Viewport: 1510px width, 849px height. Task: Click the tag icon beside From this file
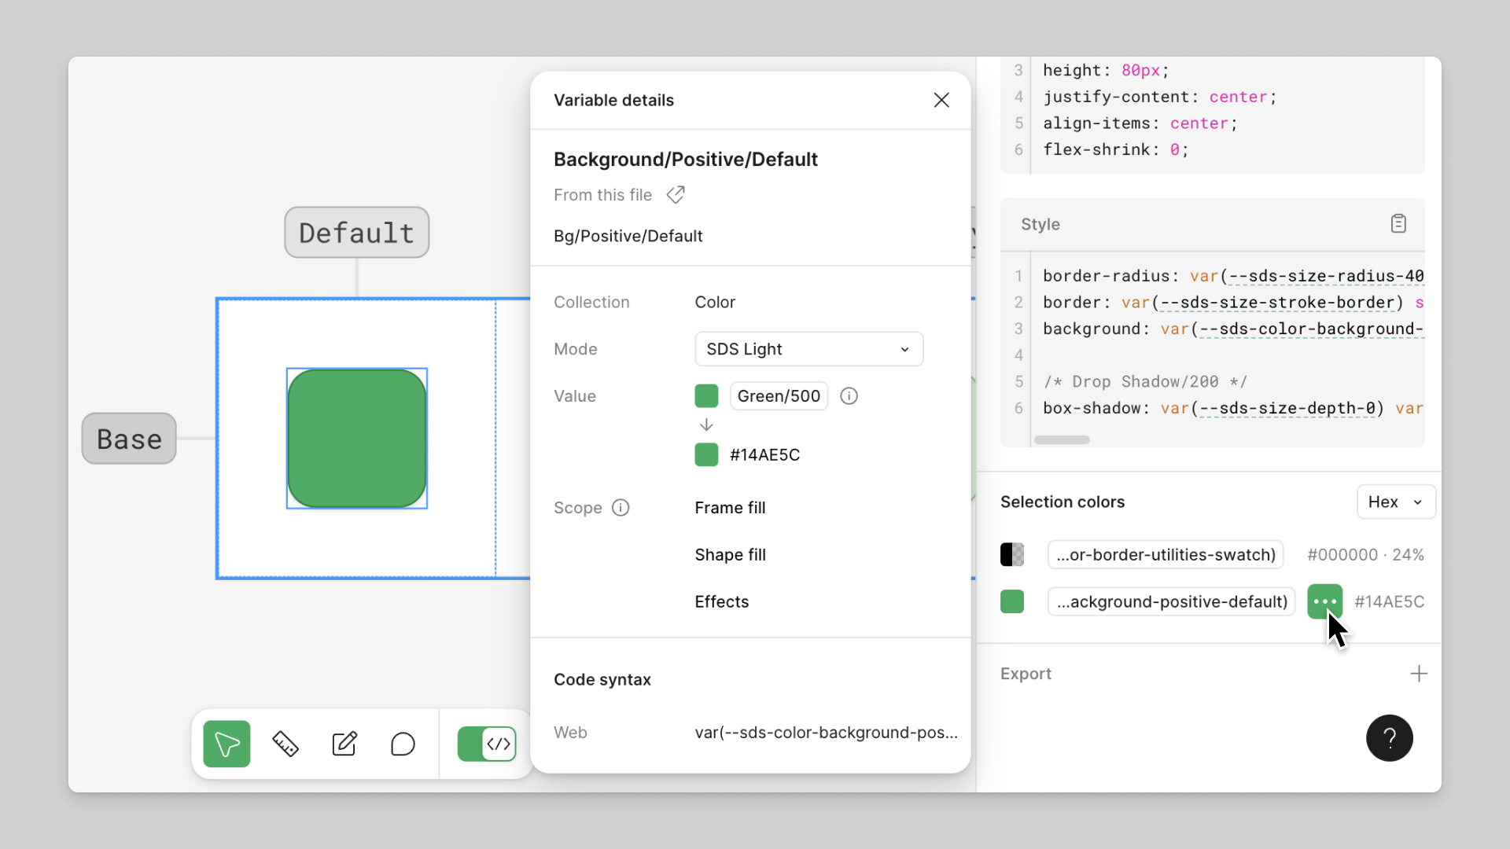(676, 195)
